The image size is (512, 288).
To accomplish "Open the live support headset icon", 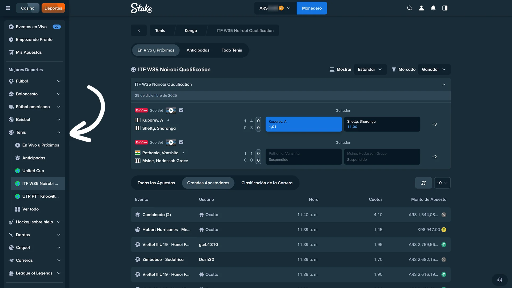I will point(499,280).
